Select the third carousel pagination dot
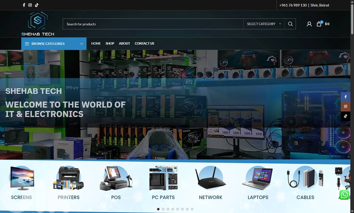The width and height of the screenshot is (354, 213). click(168, 209)
